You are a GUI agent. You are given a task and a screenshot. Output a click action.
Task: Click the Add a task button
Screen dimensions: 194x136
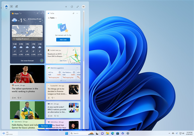click(x=63, y=40)
